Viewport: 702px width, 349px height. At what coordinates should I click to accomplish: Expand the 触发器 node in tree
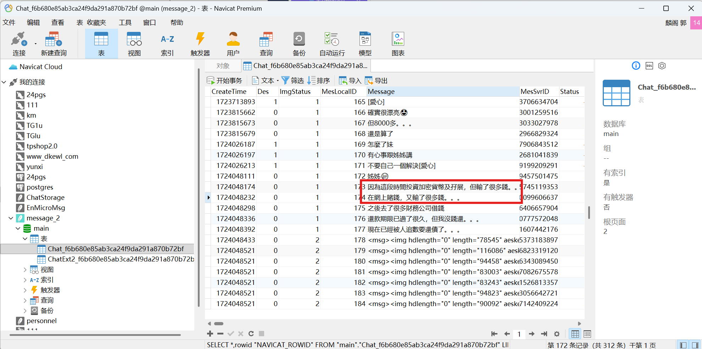coord(25,290)
